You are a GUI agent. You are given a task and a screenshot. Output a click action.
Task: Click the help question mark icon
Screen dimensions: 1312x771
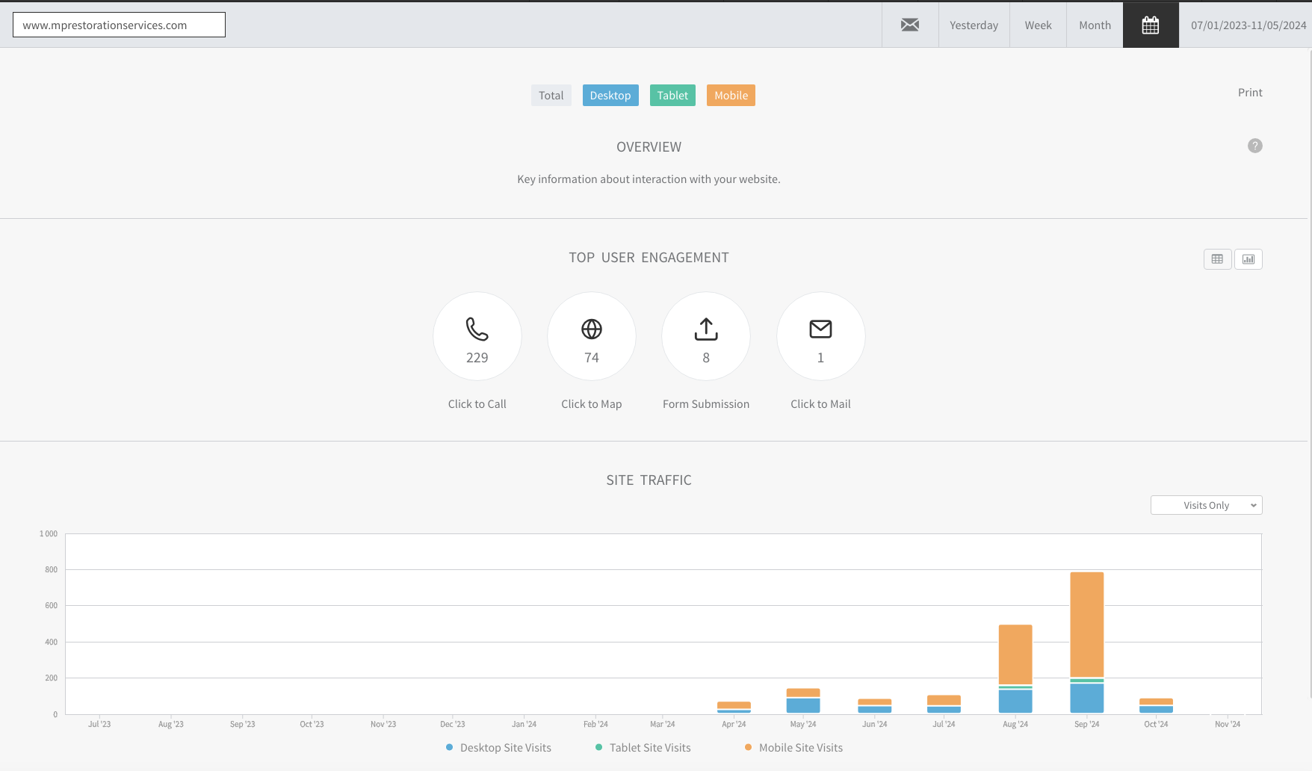(1255, 146)
